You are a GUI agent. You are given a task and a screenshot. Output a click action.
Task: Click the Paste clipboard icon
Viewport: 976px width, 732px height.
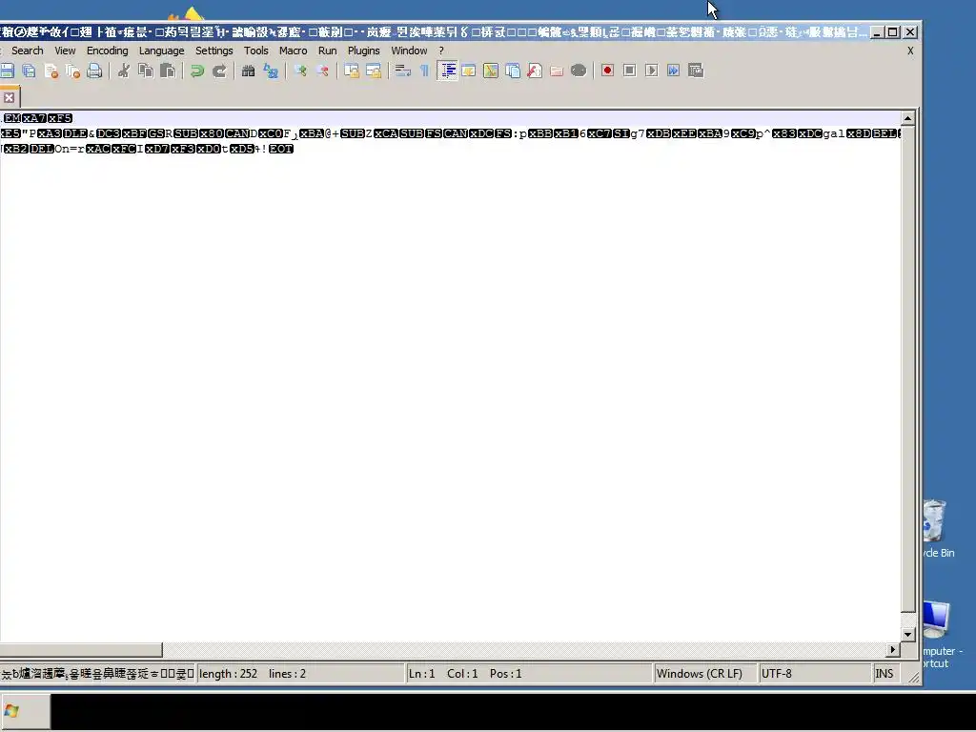point(168,71)
